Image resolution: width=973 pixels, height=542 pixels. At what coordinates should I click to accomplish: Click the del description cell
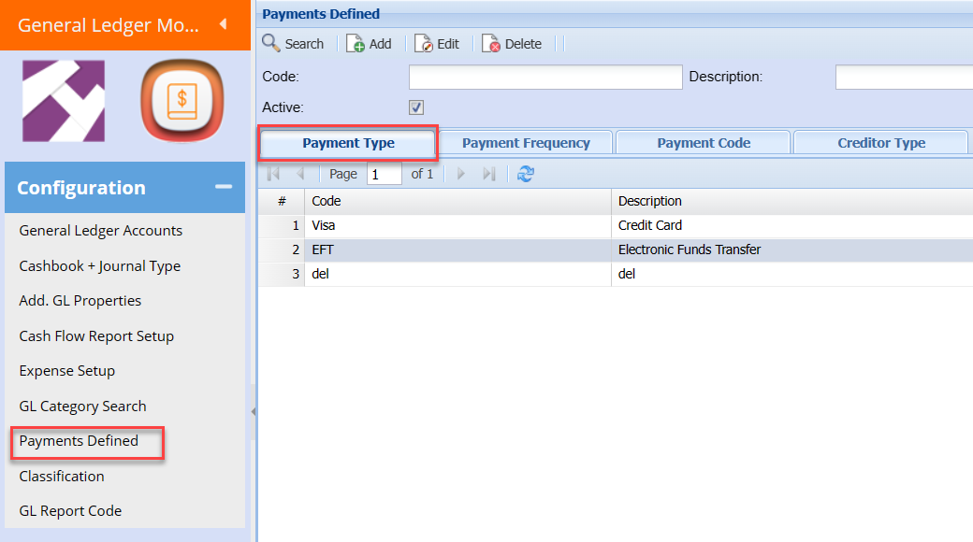791,274
